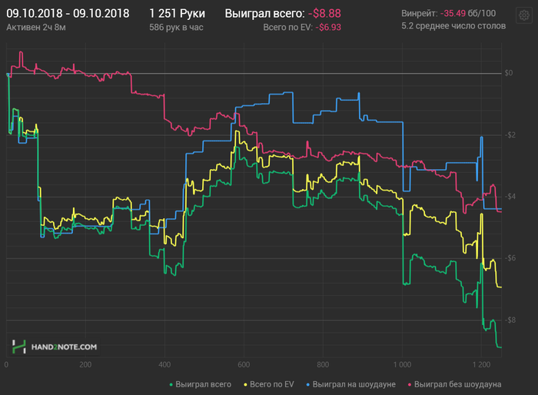This screenshot has height=395, width=538.
Task: Click "Активен 2ч 8м" activity text
Action: point(36,28)
